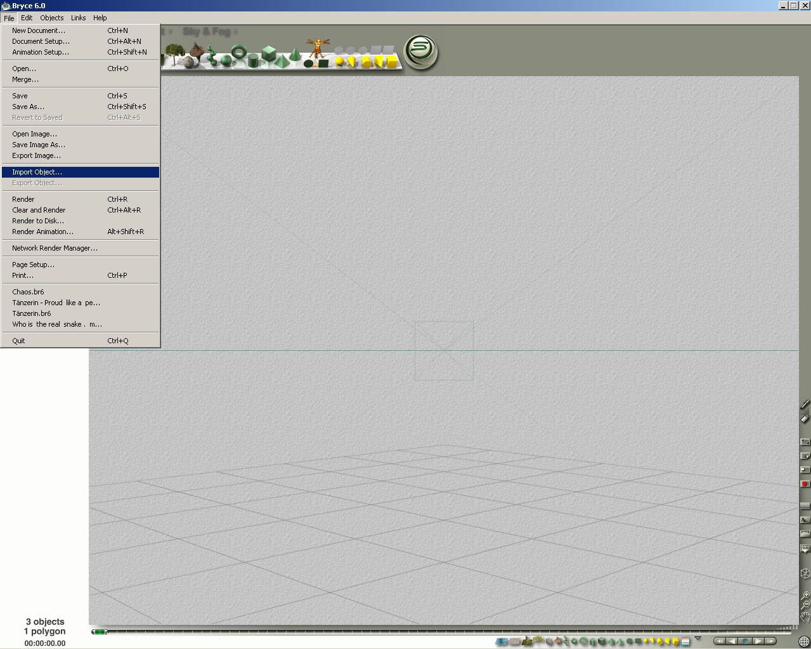Click the zoom out magnifier

click(x=805, y=605)
